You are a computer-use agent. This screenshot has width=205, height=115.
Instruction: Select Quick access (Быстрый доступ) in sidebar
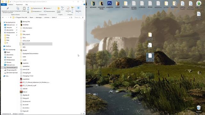9,22
